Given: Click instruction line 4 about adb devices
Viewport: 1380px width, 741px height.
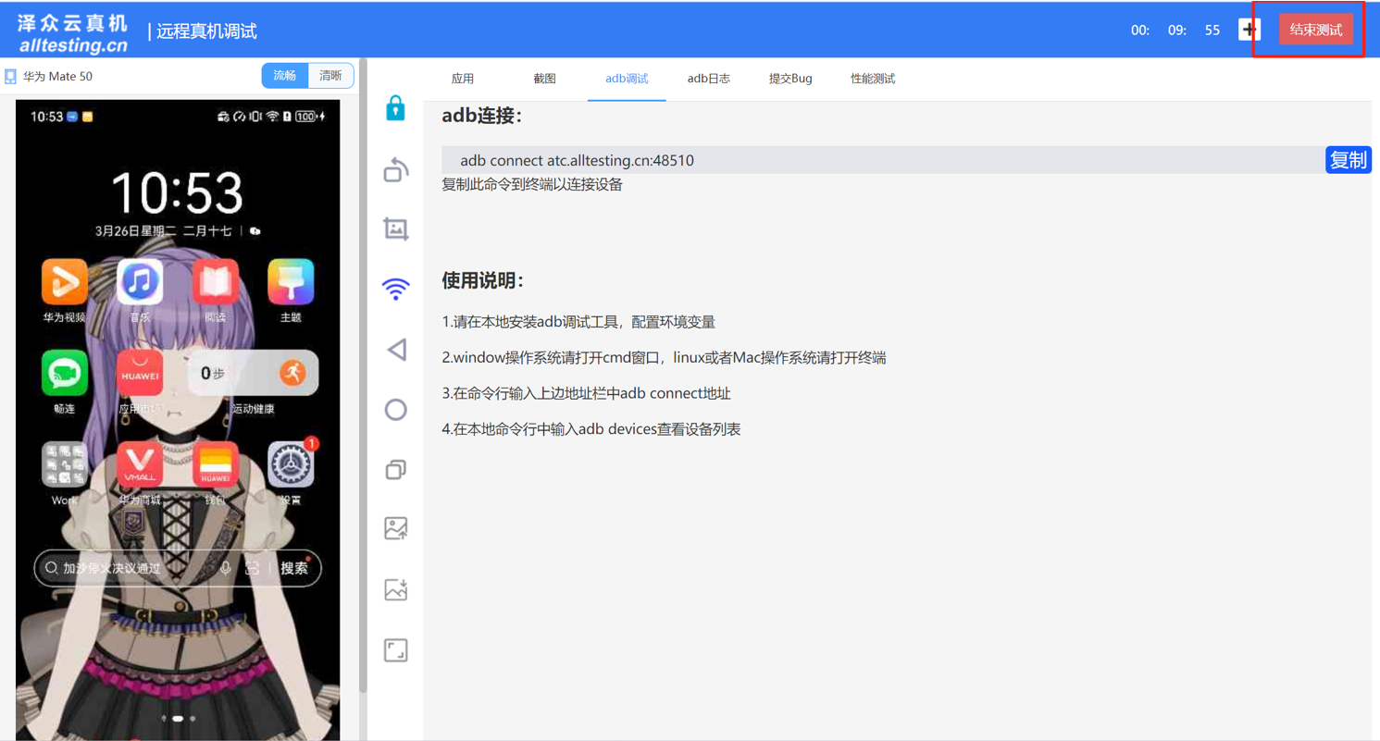Looking at the screenshot, I should coord(591,429).
